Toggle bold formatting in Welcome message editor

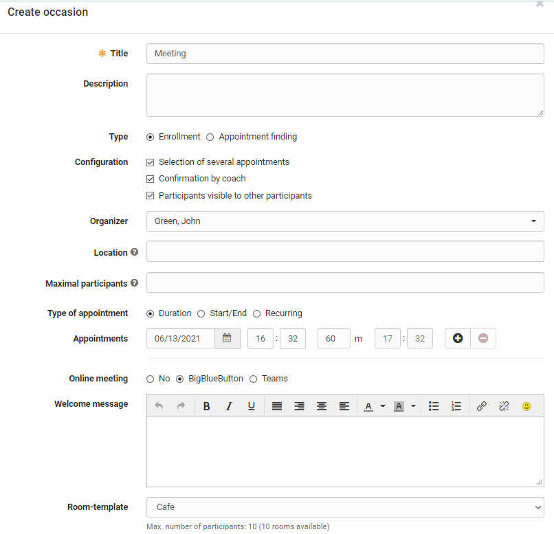(x=206, y=406)
